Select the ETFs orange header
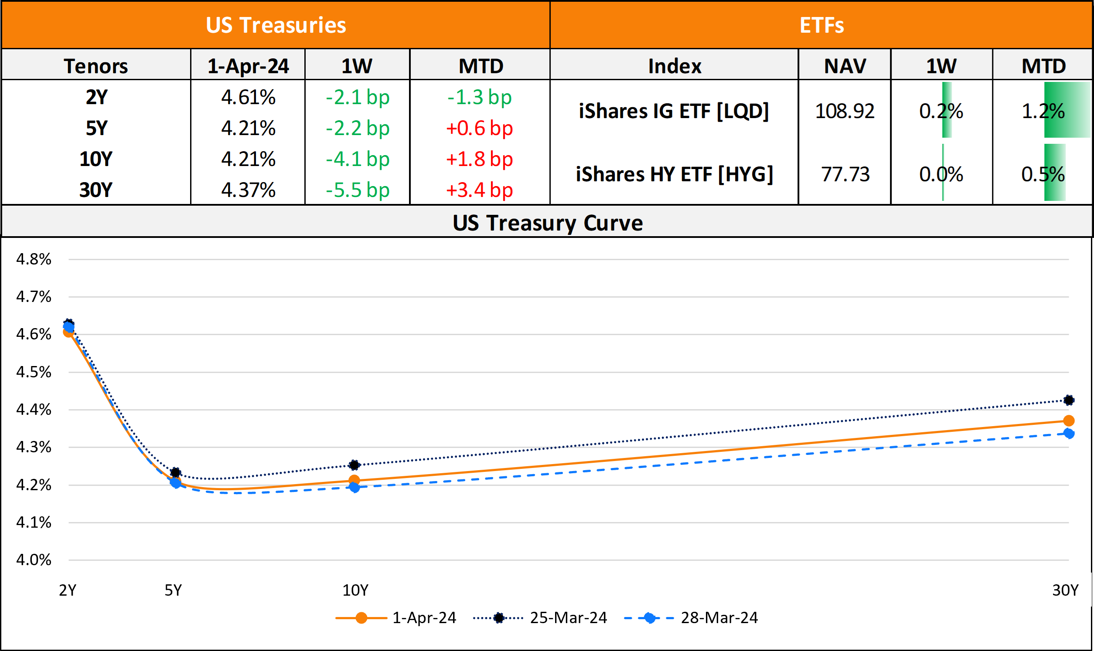The width and height of the screenshot is (1094, 651). pos(821,25)
